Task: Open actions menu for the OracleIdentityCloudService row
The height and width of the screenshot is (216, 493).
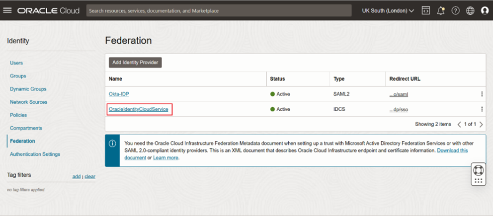Action: click(482, 109)
